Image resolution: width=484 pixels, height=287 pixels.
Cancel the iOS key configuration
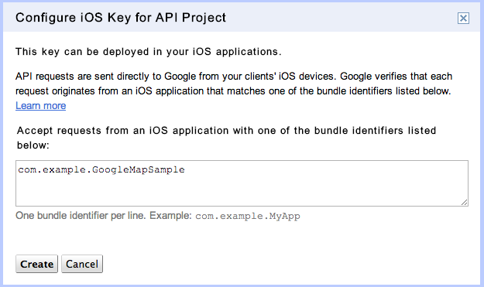tap(82, 264)
